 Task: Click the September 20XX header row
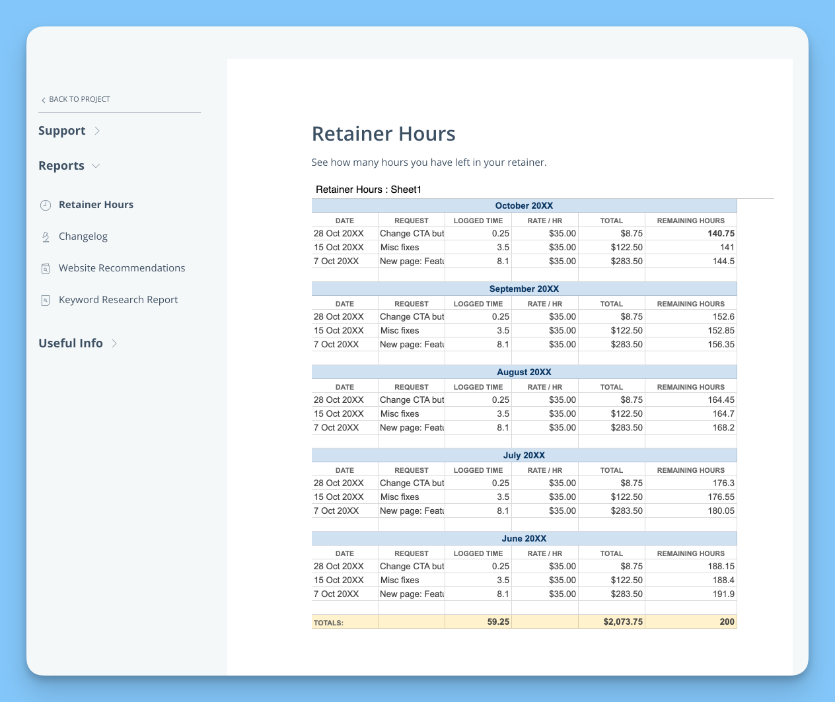524,289
